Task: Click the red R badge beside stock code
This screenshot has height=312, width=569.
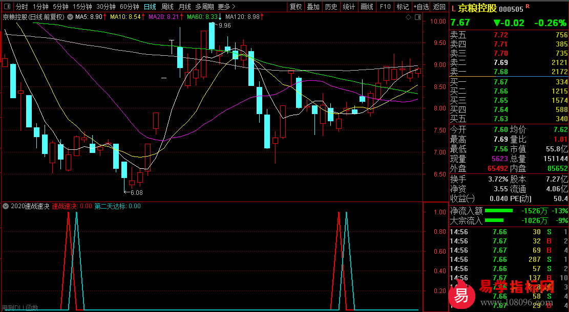Action: tap(528, 6)
